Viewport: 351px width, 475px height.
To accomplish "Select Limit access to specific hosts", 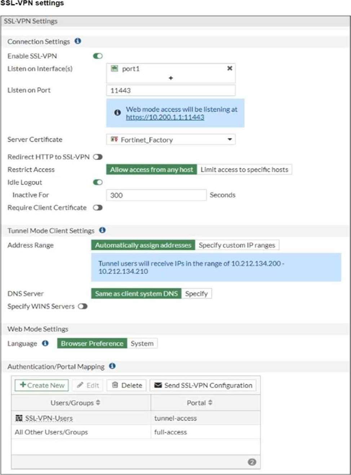I will [x=244, y=170].
